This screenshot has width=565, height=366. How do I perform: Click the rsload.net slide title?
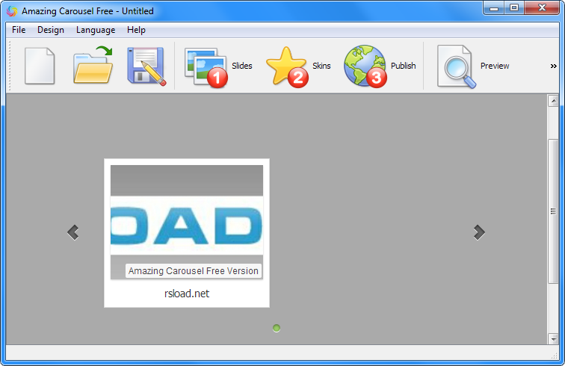pos(187,294)
